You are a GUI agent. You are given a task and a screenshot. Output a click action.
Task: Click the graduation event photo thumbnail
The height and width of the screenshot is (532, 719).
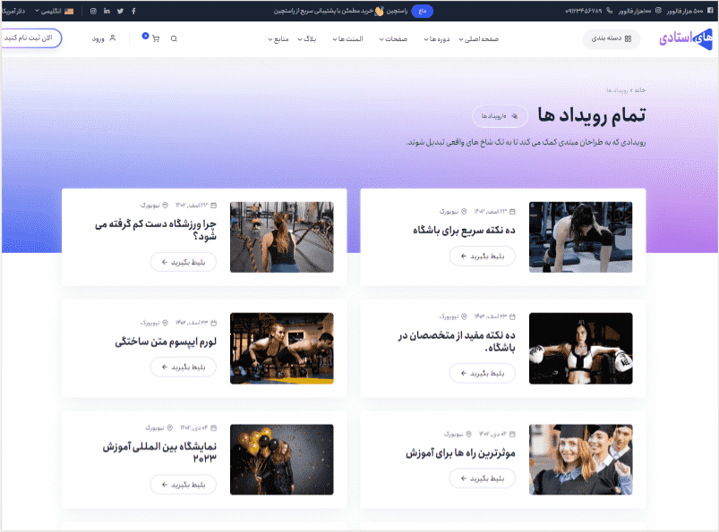[x=580, y=459]
